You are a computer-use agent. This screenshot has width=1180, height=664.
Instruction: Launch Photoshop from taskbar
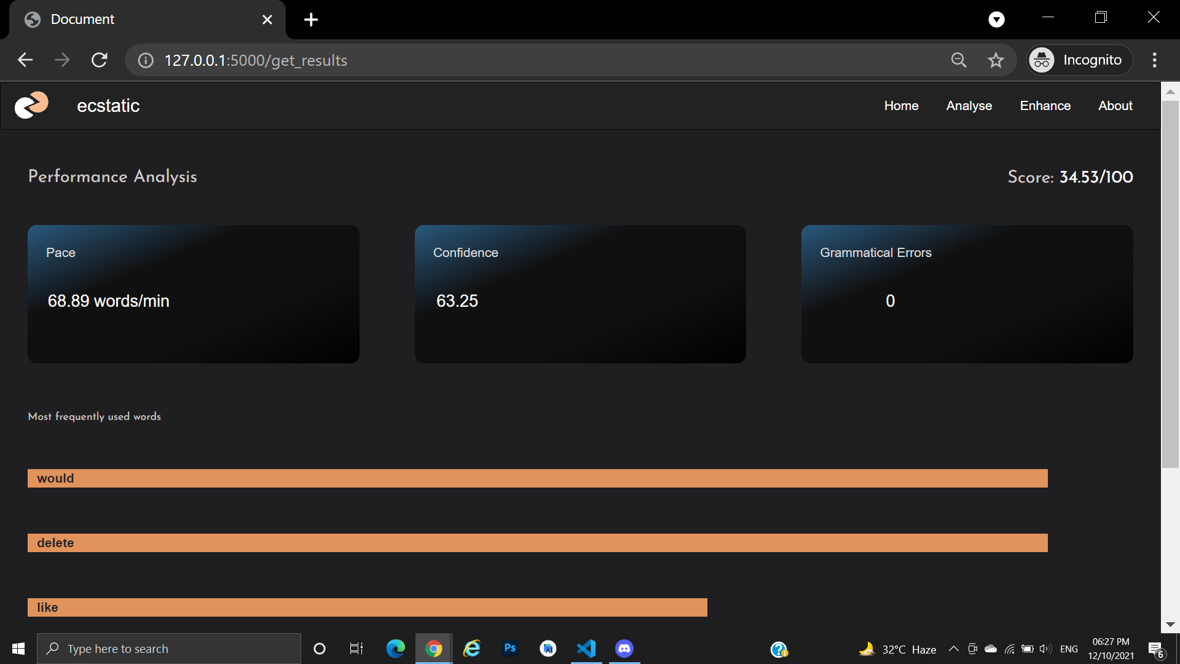point(510,648)
